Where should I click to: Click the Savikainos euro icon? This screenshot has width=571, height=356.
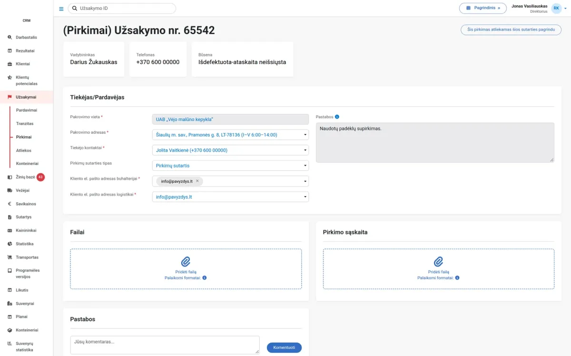(x=10, y=204)
